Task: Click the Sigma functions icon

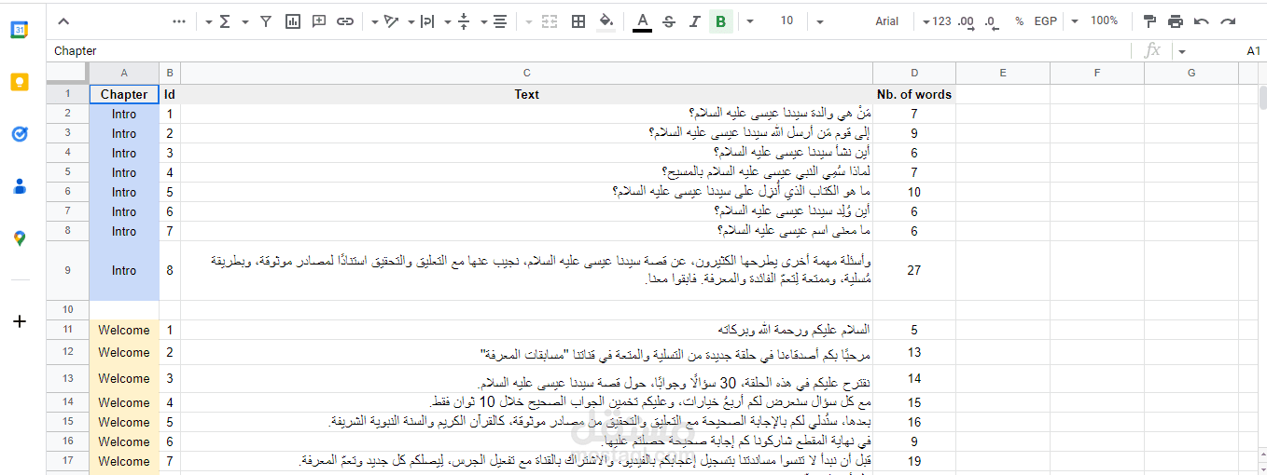Action: point(225,20)
